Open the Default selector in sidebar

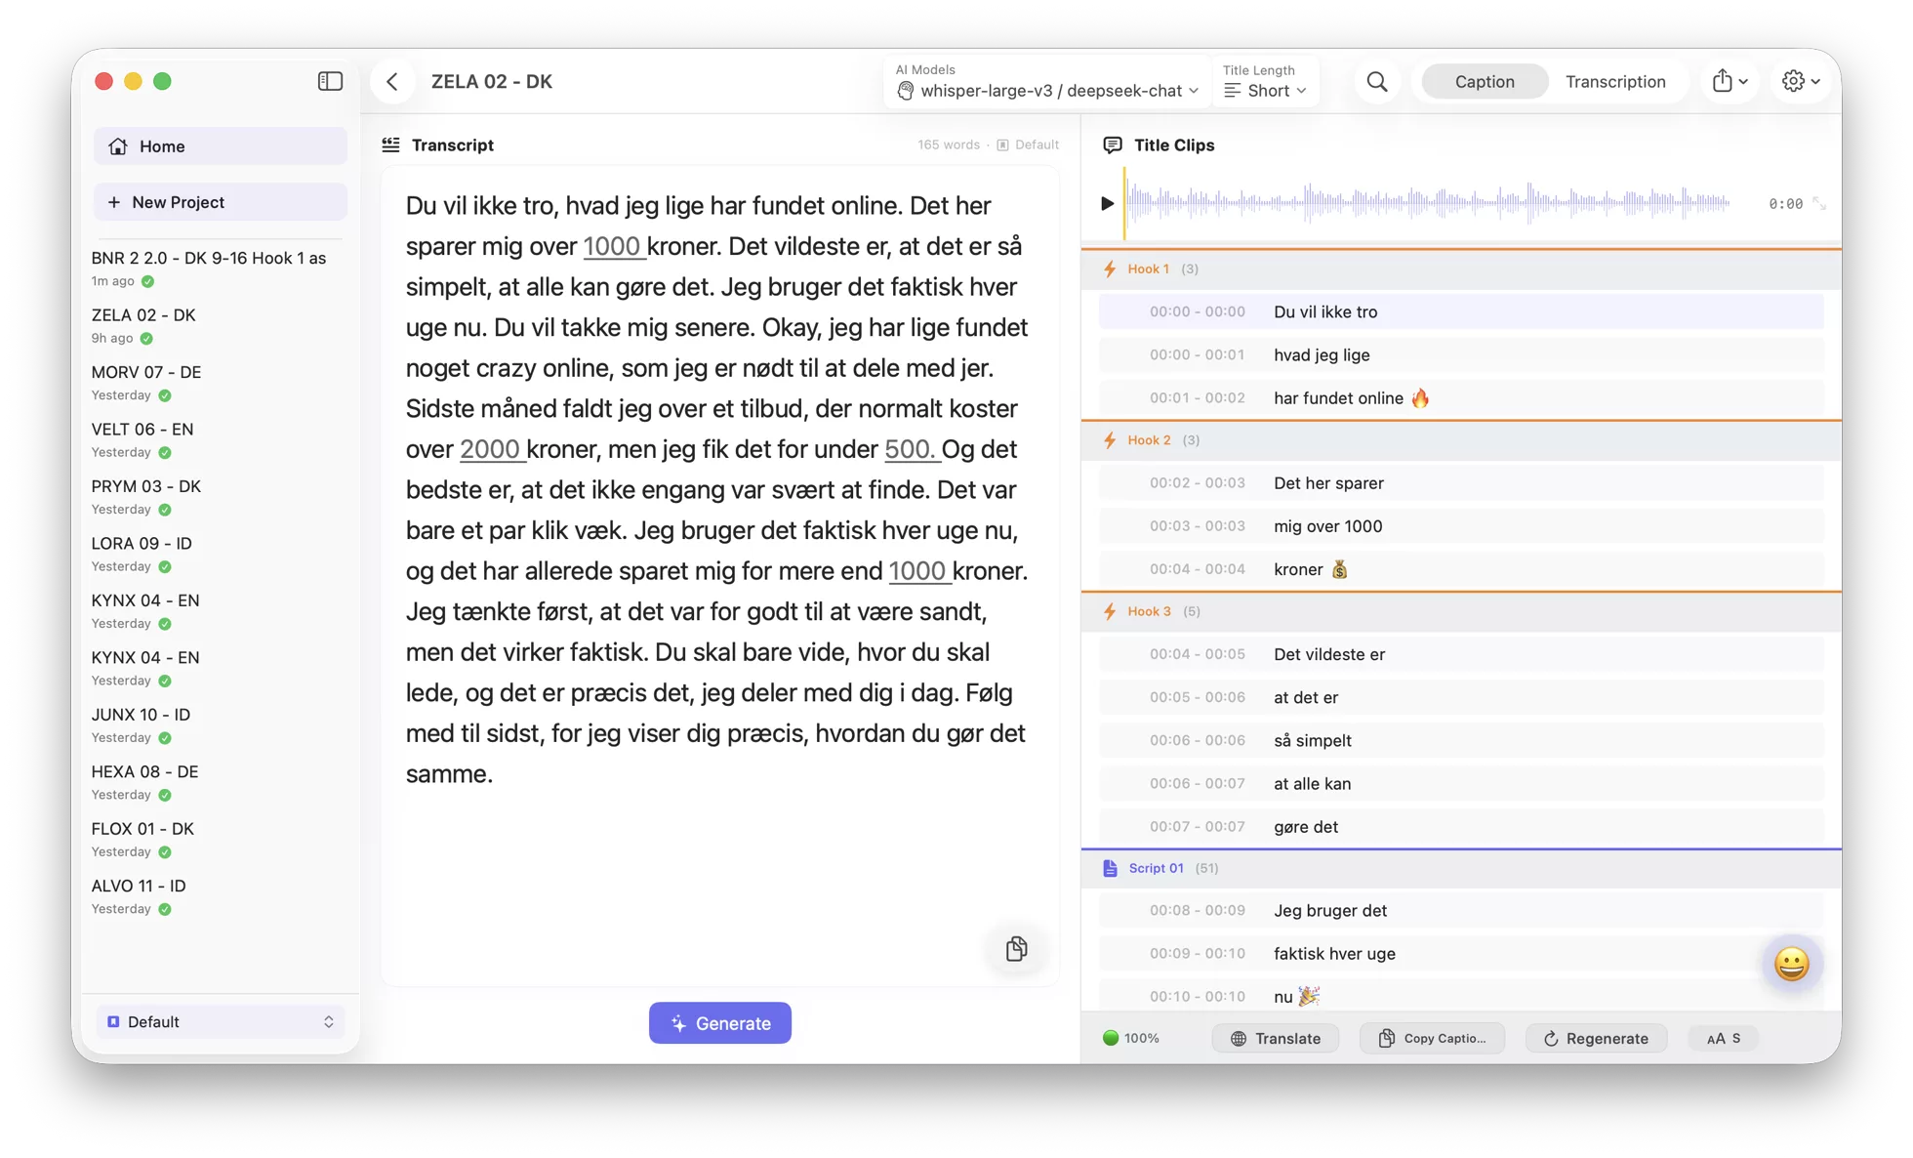point(221,1021)
